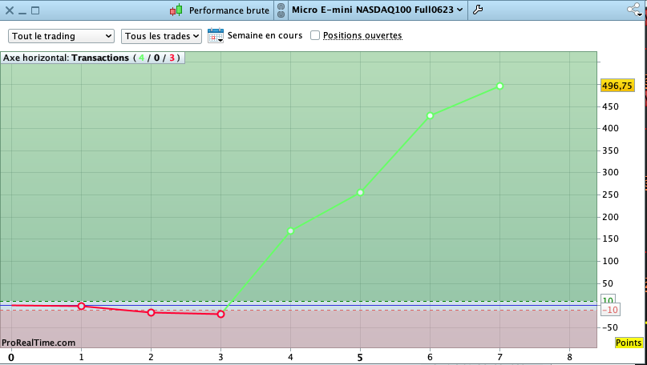Screen dimensions: 647x365
Task: Select data point for transaction 6
Action: pyautogui.click(x=430, y=116)
